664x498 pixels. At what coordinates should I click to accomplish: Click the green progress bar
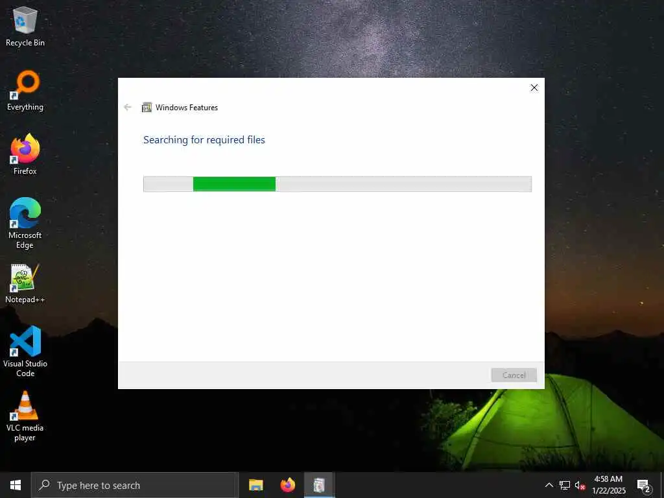[337, 184]
